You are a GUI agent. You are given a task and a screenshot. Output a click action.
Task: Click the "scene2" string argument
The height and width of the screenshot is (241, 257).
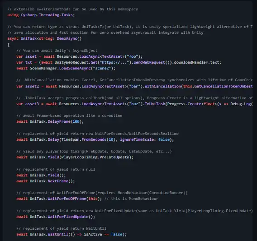[102, 68]
